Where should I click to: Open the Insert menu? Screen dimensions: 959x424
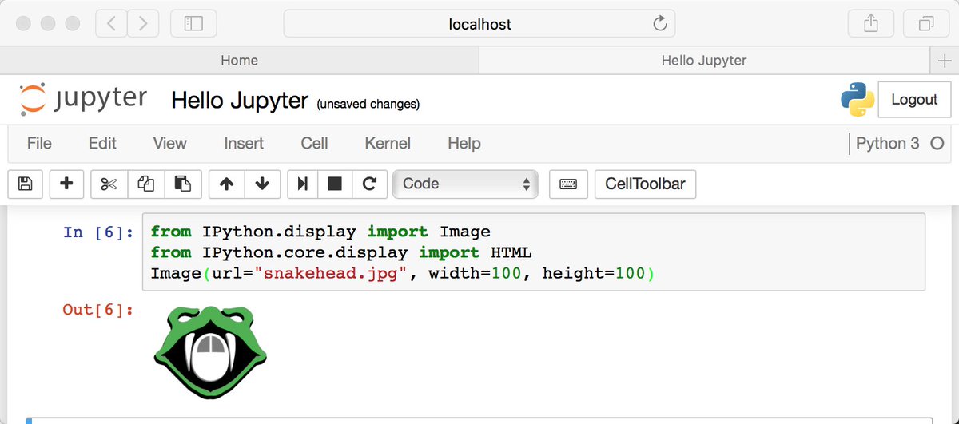(x=244, y=144)
